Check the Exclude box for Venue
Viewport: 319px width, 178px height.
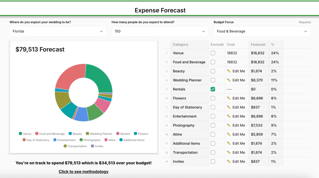coord(213,53)
